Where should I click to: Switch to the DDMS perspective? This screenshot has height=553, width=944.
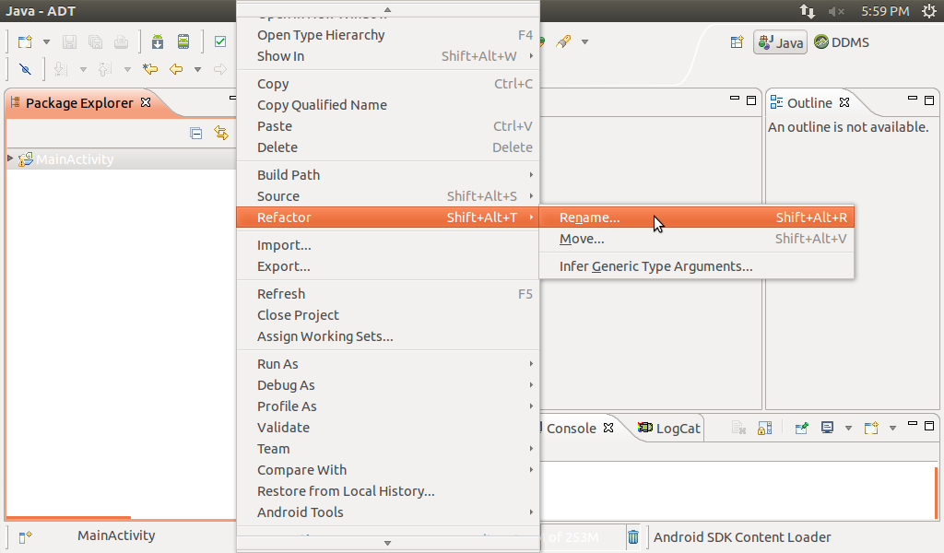click(x=842, y=42)
